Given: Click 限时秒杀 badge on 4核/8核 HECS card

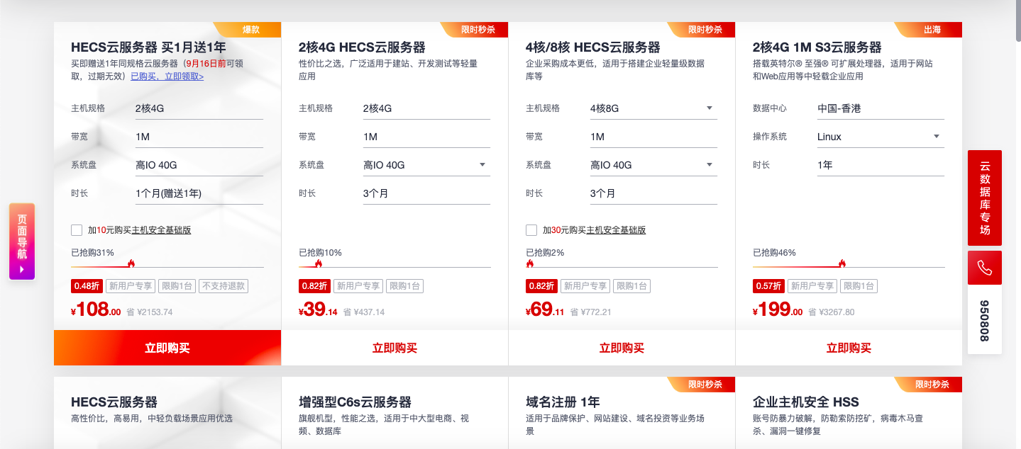Looking at the screenshot, I should click(x=702, y=30).
